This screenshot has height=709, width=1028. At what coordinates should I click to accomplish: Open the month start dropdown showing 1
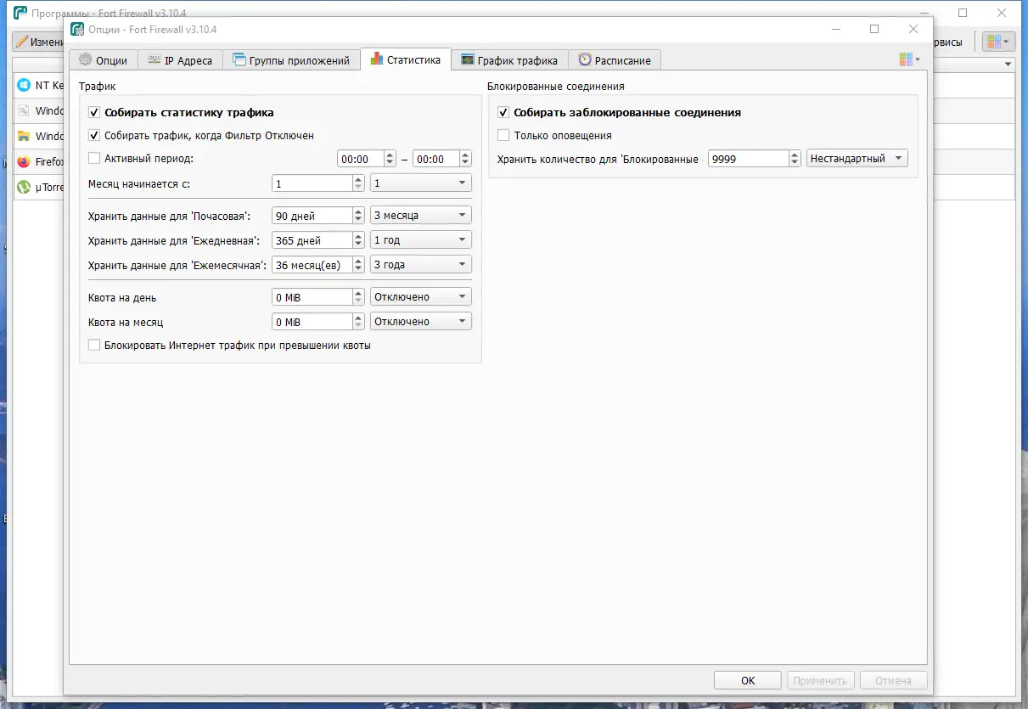point(421,183)
